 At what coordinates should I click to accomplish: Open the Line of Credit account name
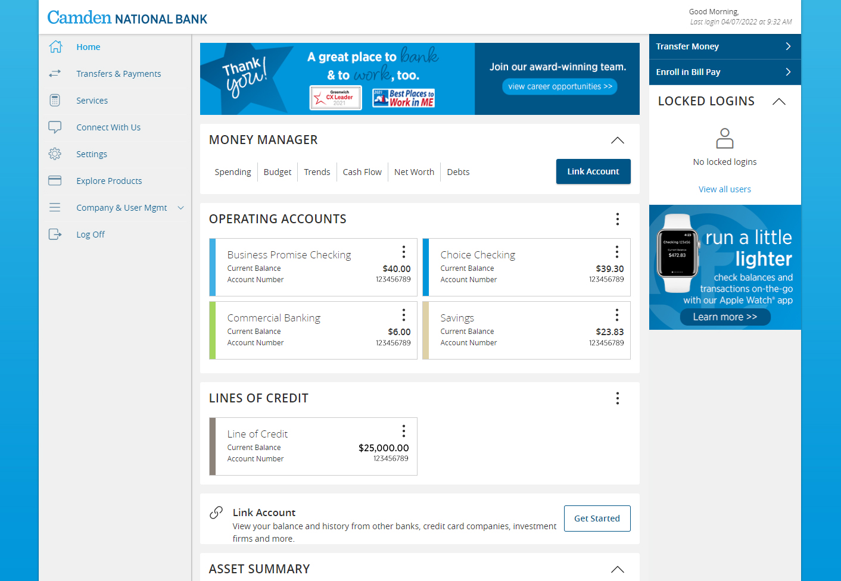(x=257, y=434)
